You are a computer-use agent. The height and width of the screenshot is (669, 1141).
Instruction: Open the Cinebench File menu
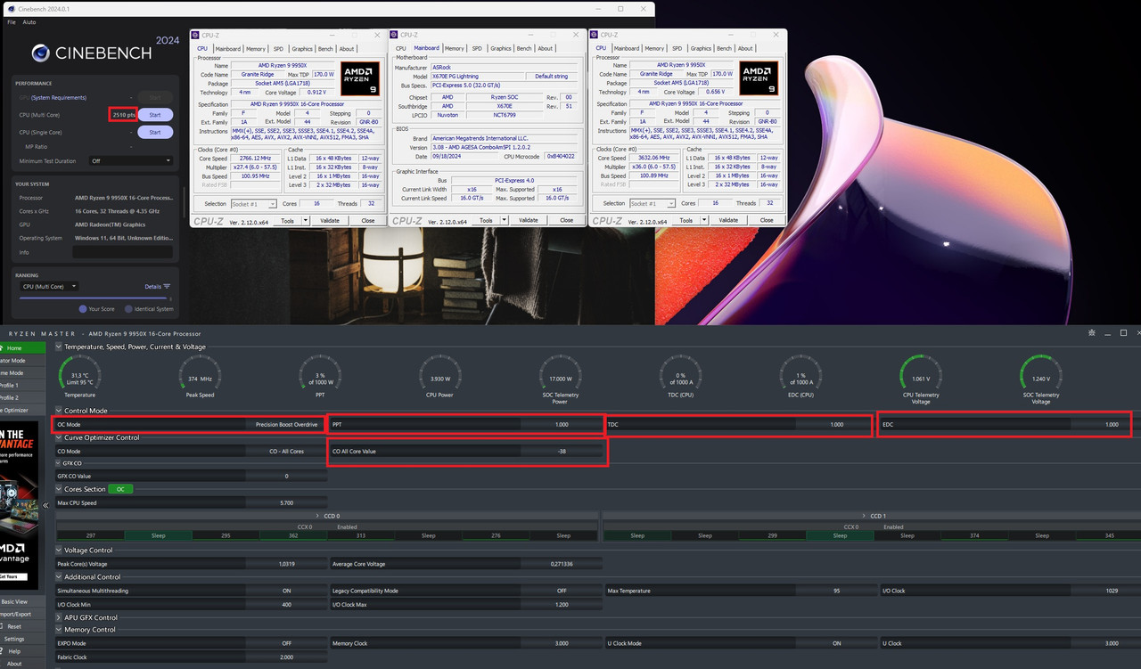point(12,21)
